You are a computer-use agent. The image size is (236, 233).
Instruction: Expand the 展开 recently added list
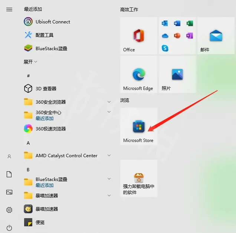30,62
